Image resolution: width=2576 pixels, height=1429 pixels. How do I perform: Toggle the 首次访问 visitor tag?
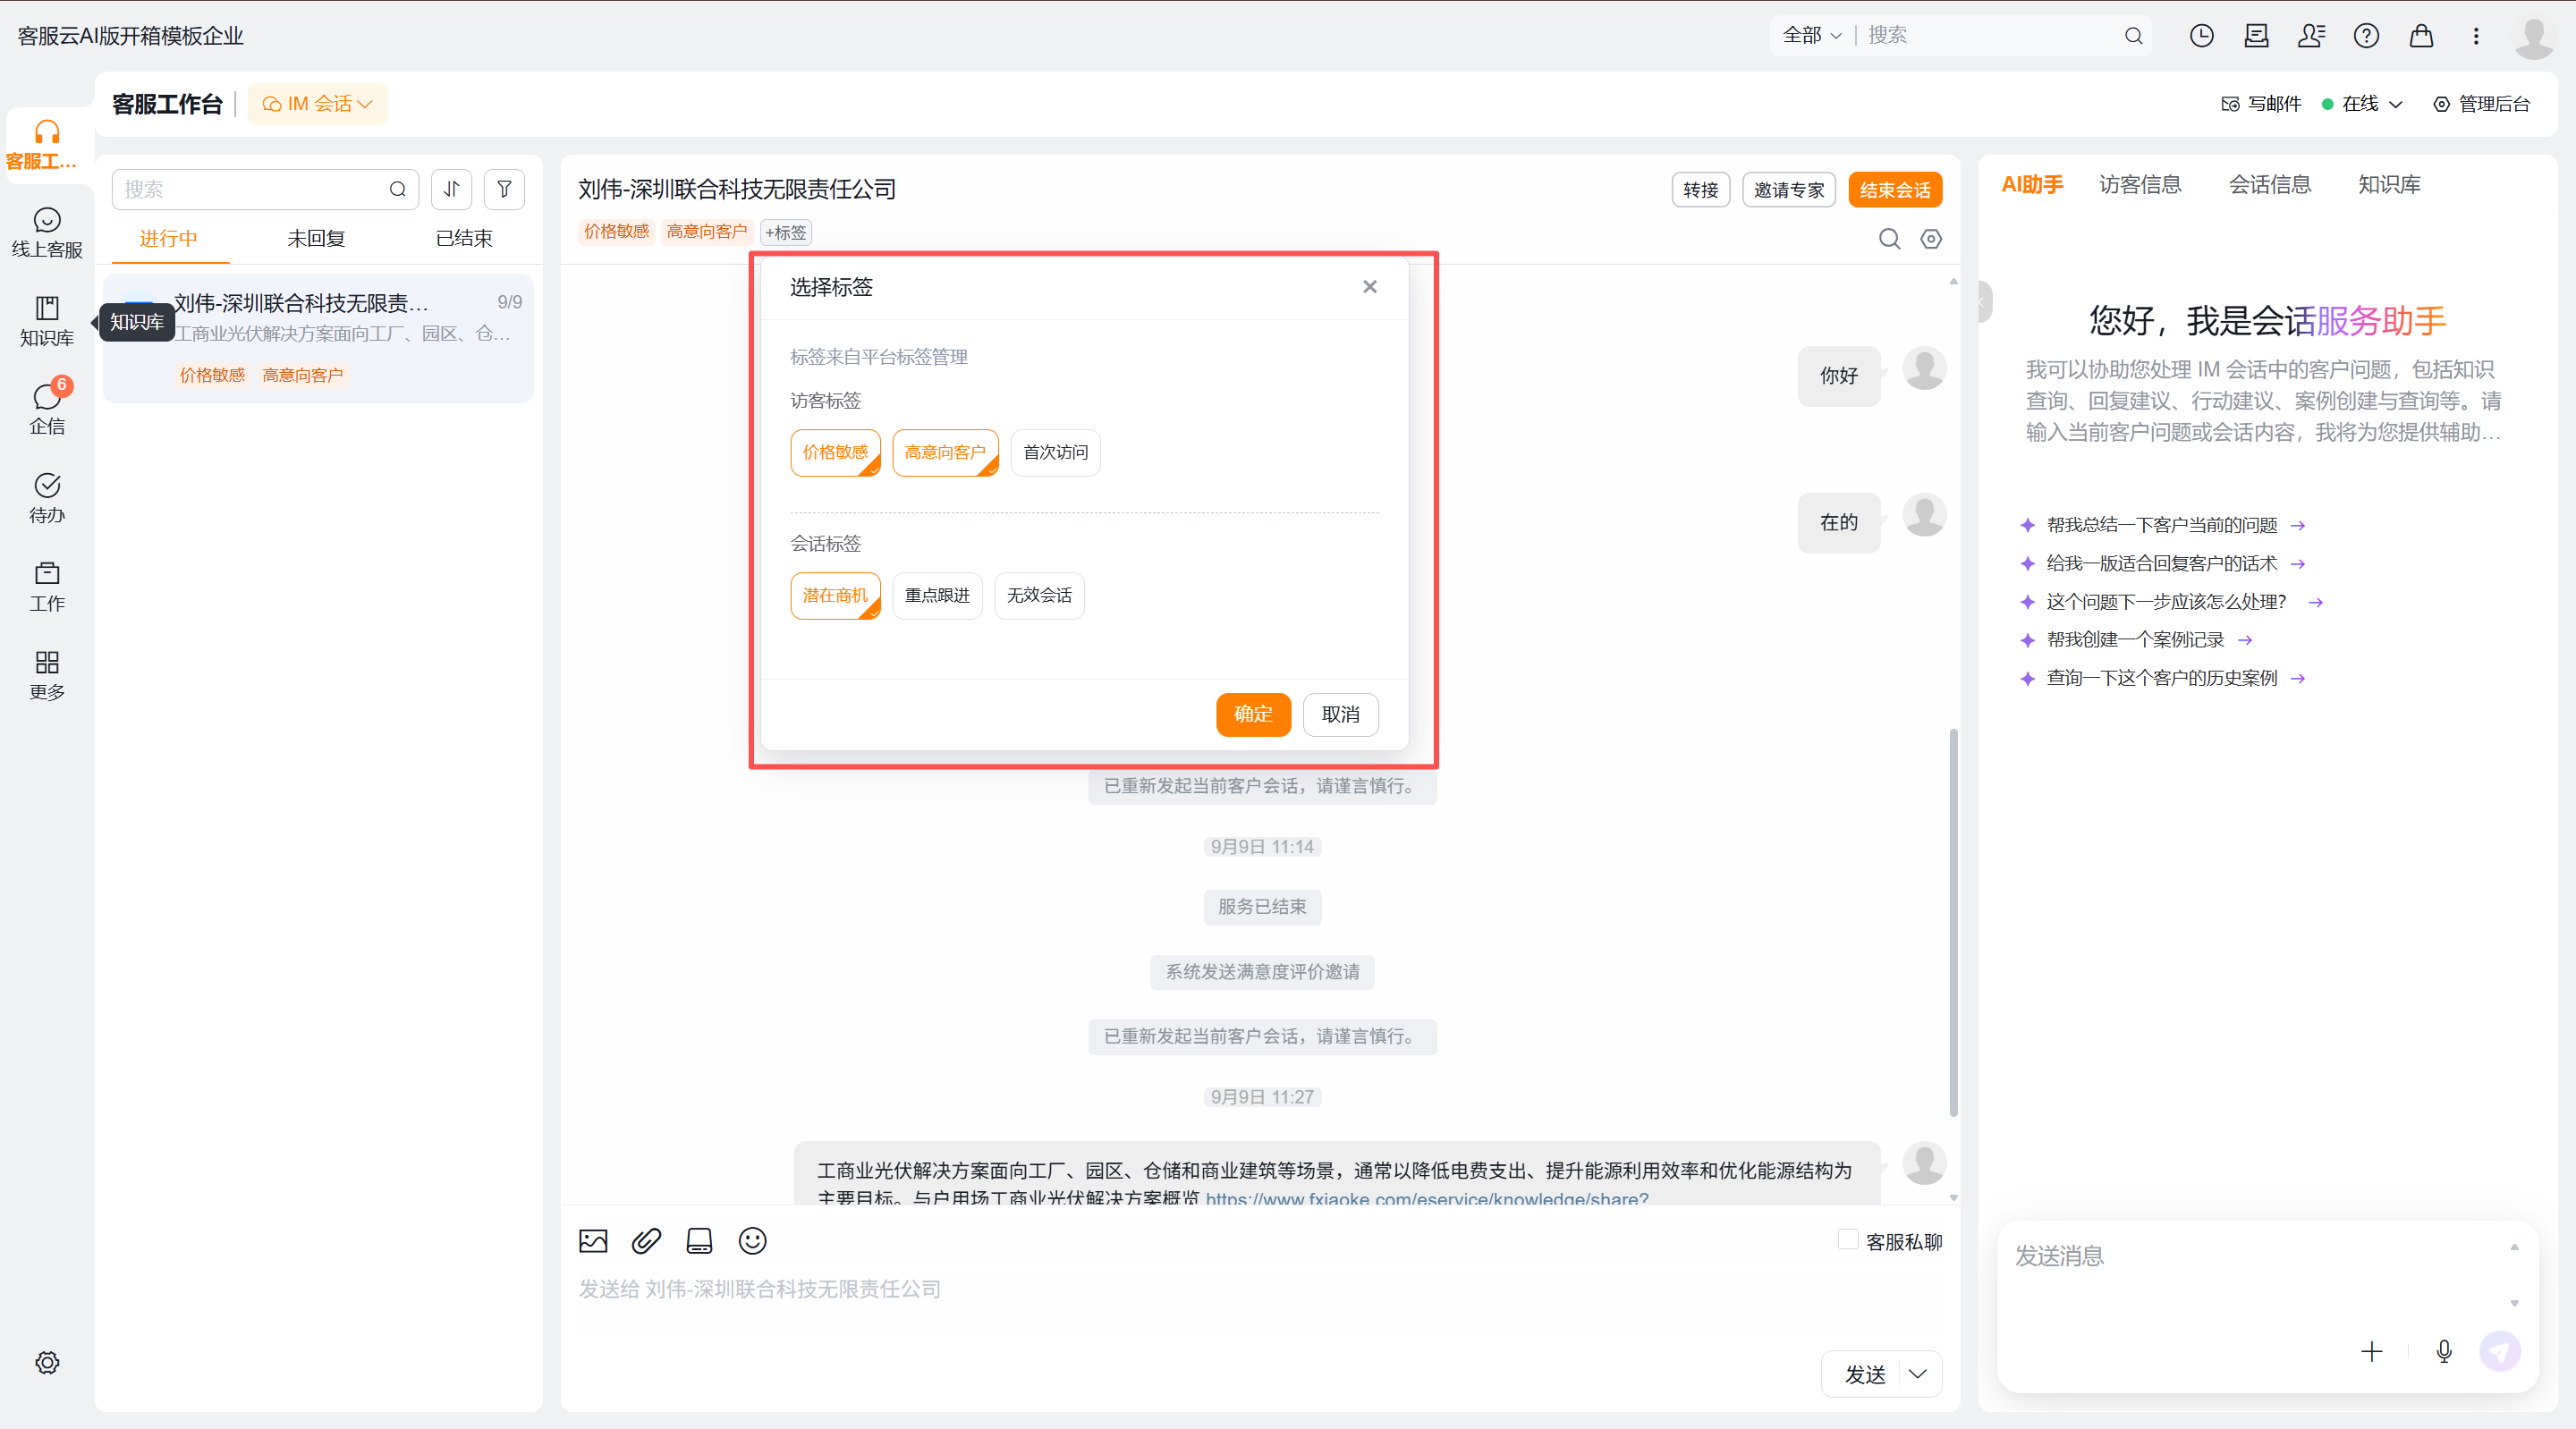[x=1055, y=453]
